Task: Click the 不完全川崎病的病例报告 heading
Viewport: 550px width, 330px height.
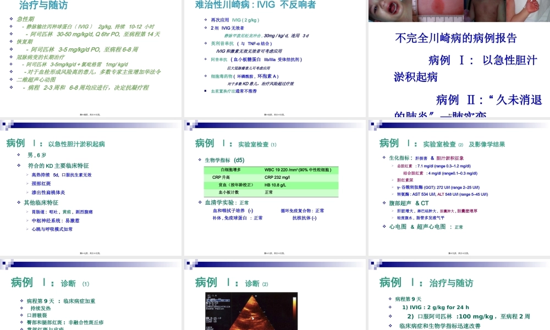Action: (456, 38)
